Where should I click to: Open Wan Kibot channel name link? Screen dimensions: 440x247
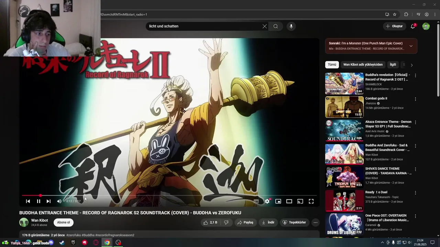[x=40, y=220]
